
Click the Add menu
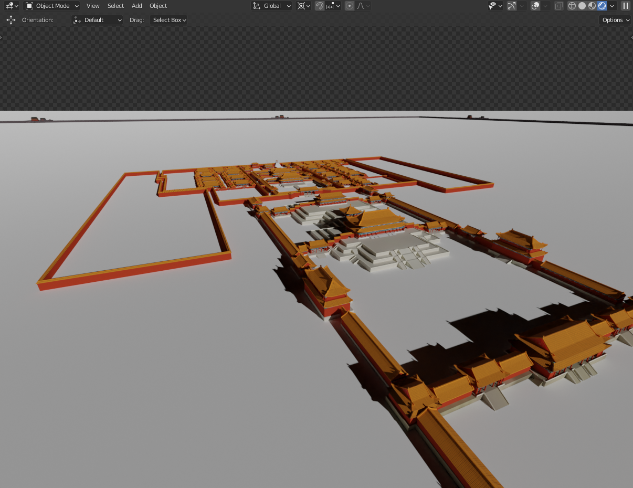click(136, 6)
